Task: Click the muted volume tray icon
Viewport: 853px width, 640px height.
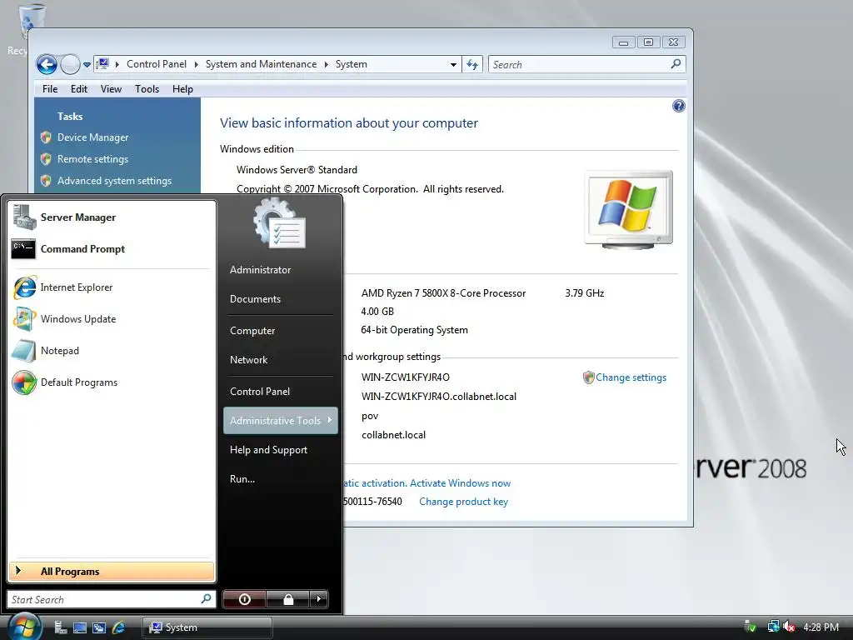Action: coord(789,627)
